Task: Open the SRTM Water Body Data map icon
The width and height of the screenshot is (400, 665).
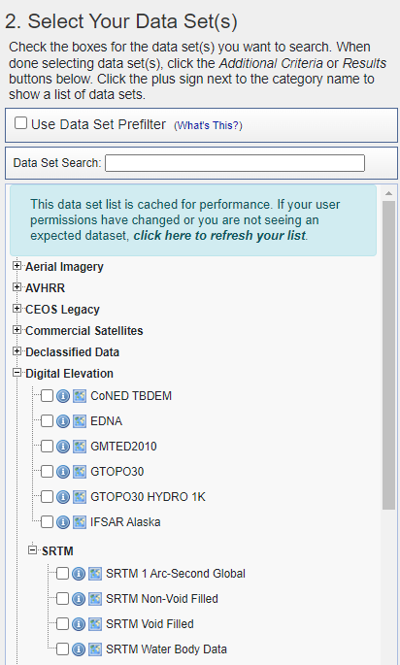Action: (95, 649)
